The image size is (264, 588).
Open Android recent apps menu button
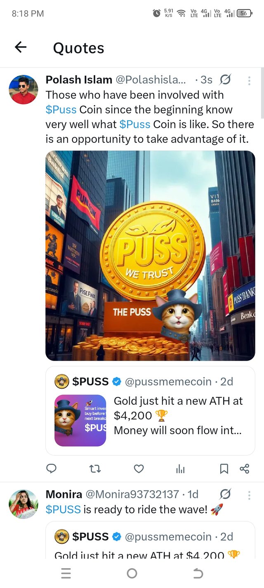click(66, 573)
